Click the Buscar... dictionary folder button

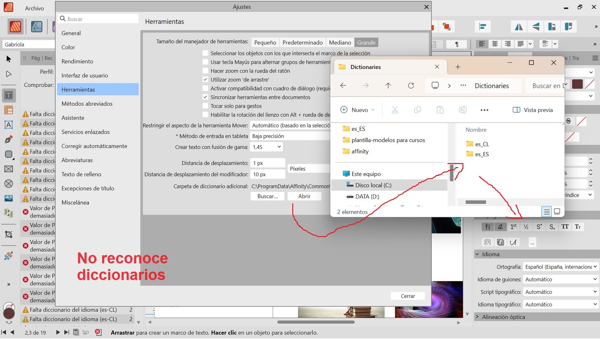tap(268, 196)
